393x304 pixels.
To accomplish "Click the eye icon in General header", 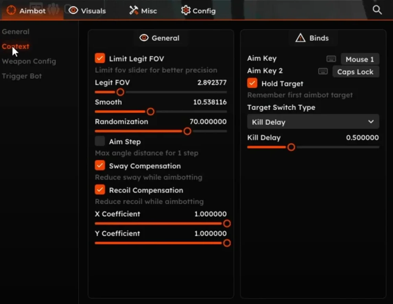I will point(144,38).
